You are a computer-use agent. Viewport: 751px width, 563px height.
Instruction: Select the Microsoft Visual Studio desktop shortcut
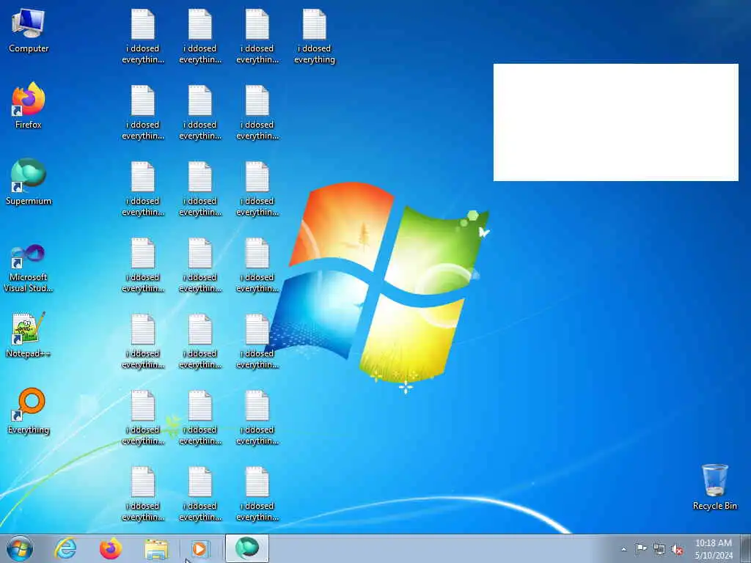[29, 269]
